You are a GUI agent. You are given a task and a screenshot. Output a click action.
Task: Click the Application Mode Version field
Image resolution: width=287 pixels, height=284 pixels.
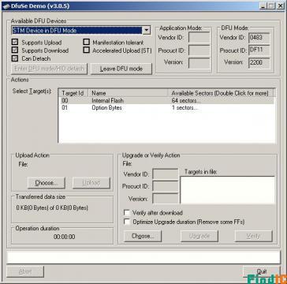(199, 63)
